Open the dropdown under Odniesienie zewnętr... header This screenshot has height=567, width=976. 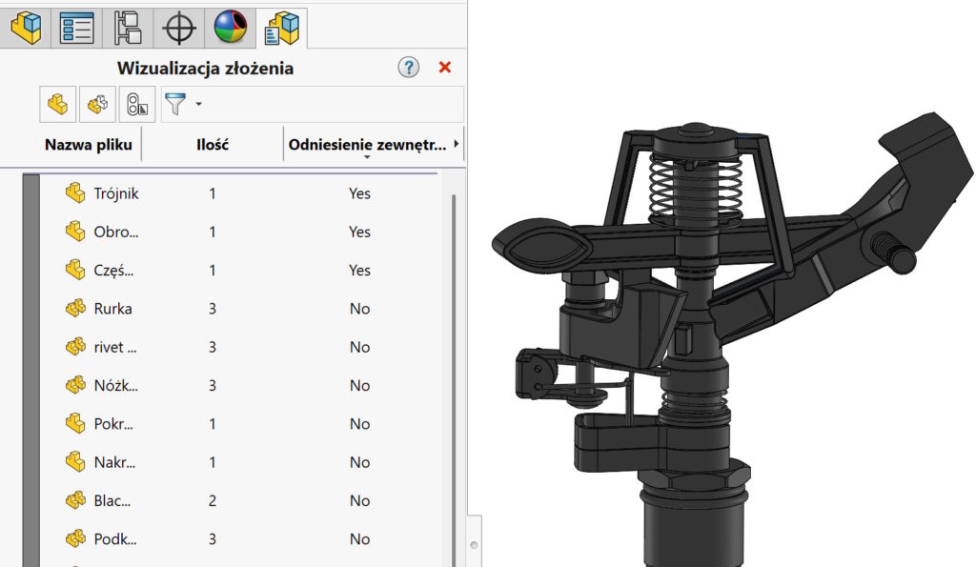point(367,158)
